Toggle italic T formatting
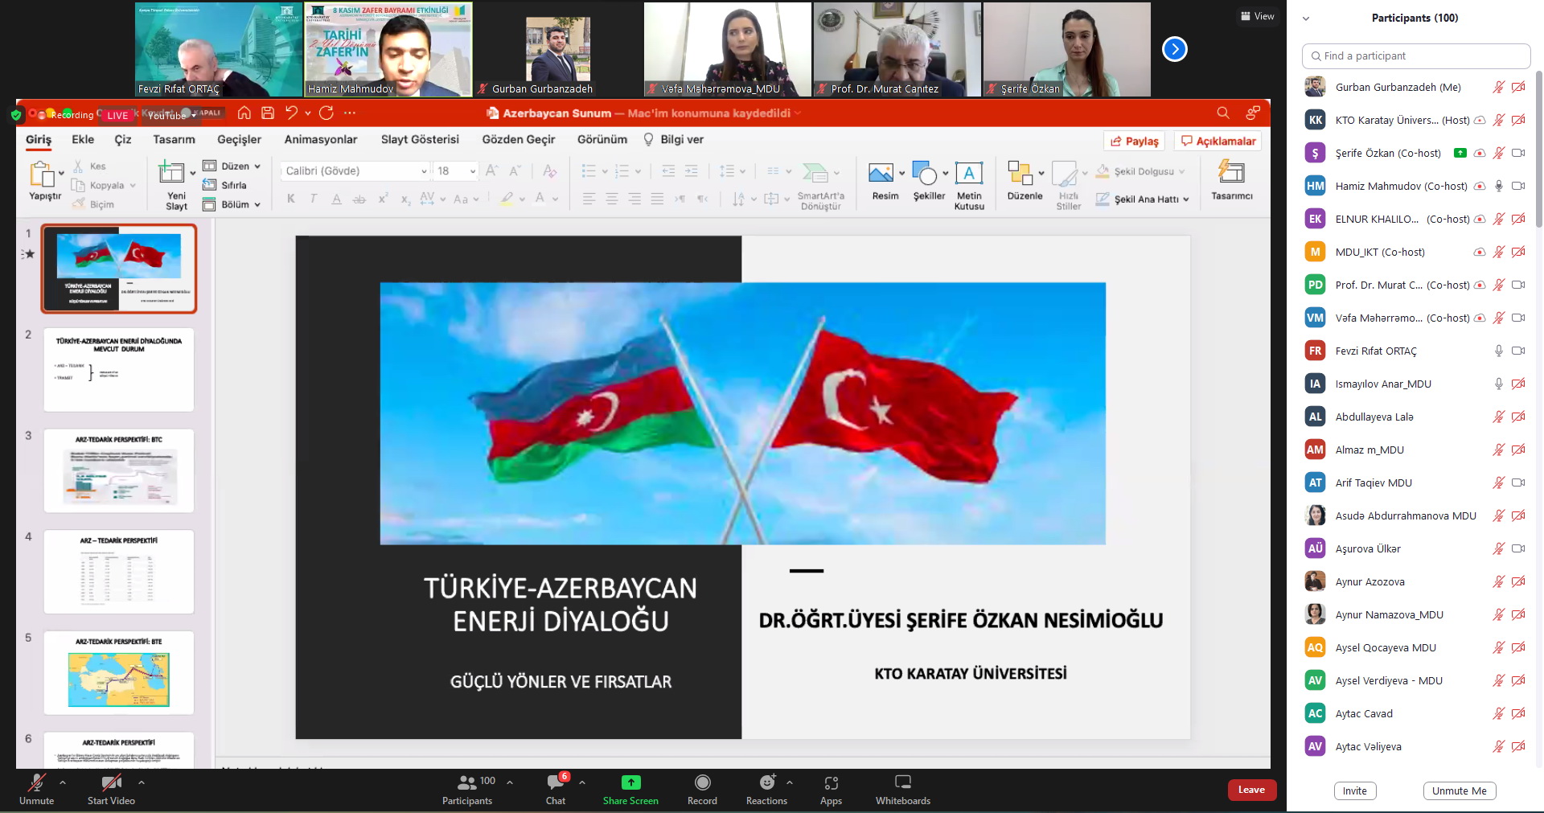Screen dimensions: 1544x813 click(x=313, y=199)
